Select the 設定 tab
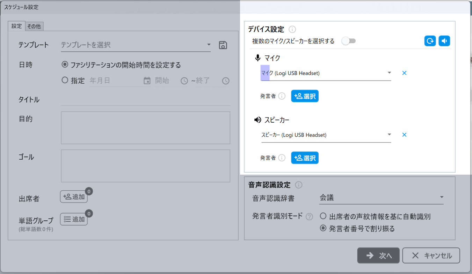472x274 pixels. 16,26
